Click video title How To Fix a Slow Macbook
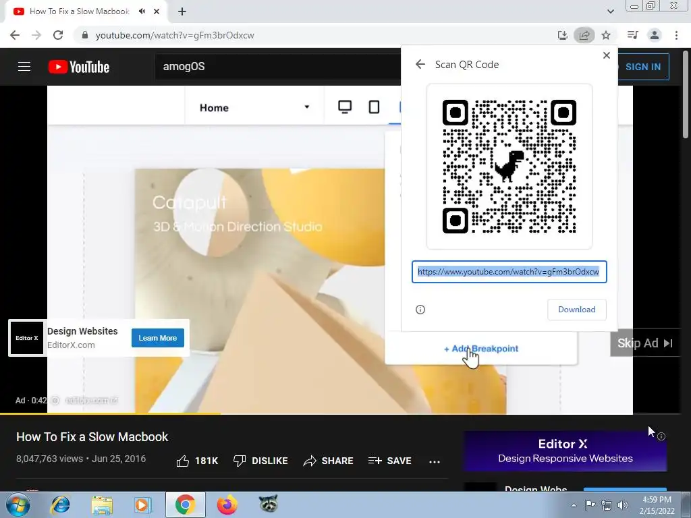This screenshot has height=518, width=691. [92, 437]
